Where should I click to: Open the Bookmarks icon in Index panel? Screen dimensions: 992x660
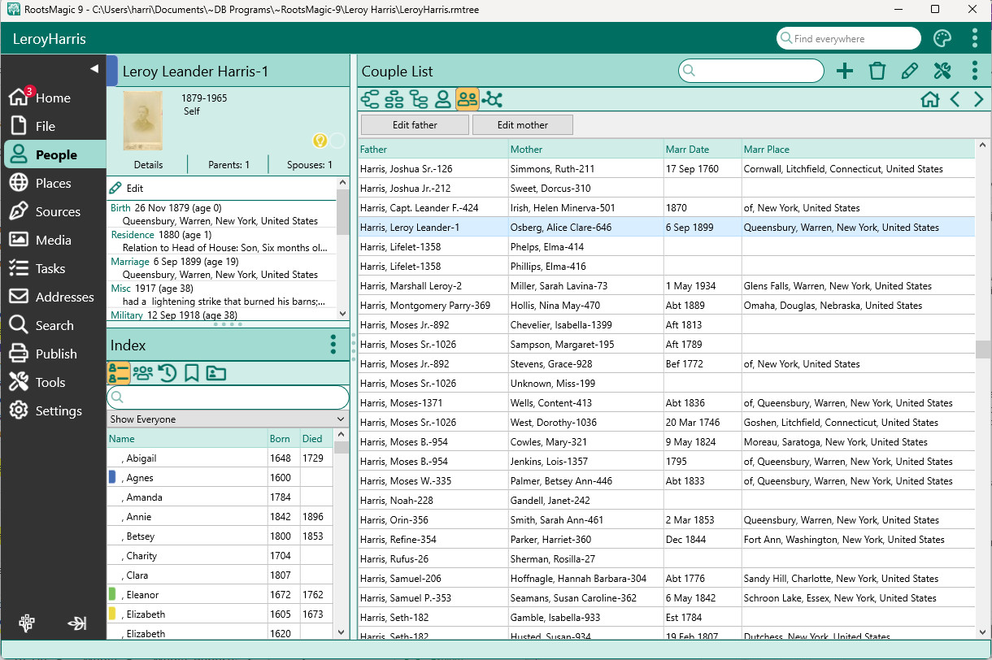(192, 373)
